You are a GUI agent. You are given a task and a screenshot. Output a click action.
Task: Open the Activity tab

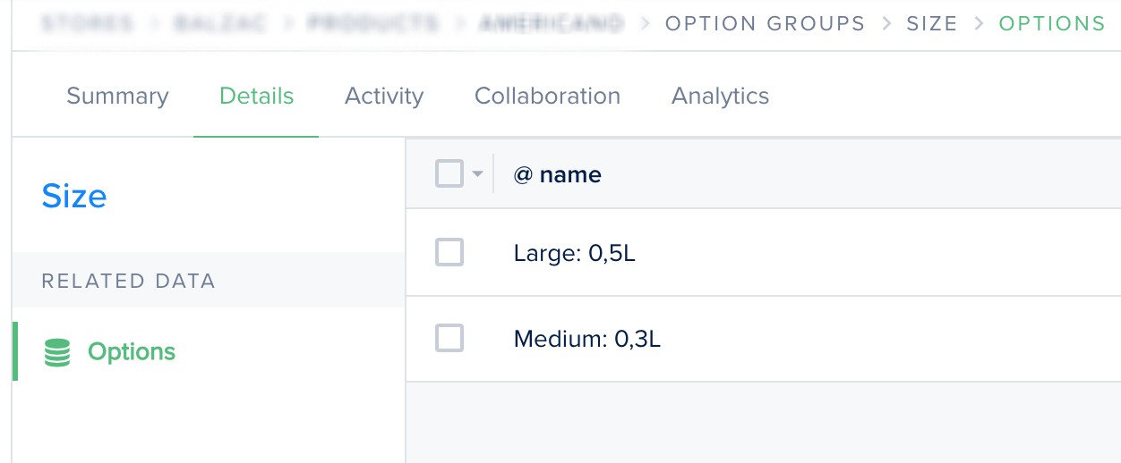pyautogui.click(x=384, y=96)
